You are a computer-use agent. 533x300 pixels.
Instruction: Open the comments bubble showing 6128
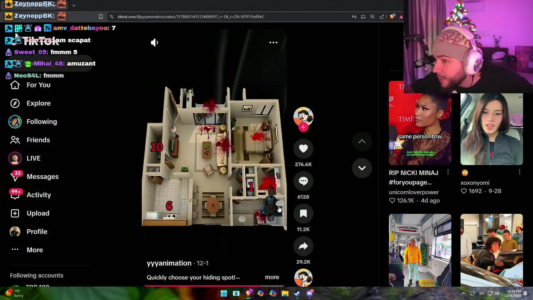[303, 181]
